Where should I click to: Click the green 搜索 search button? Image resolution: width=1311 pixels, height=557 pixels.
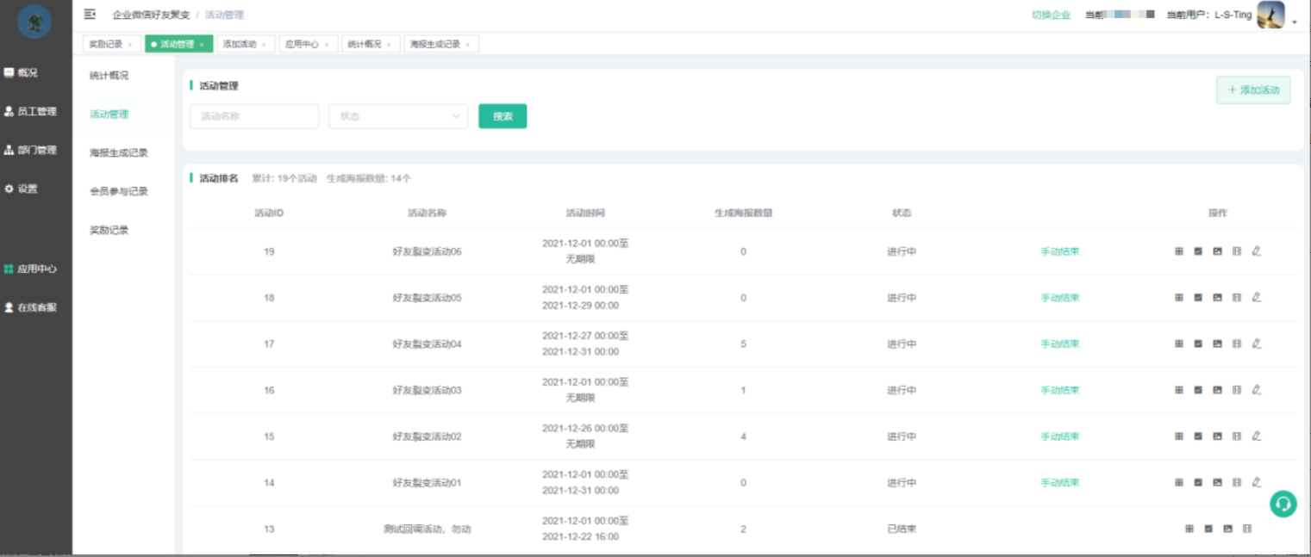503,116
